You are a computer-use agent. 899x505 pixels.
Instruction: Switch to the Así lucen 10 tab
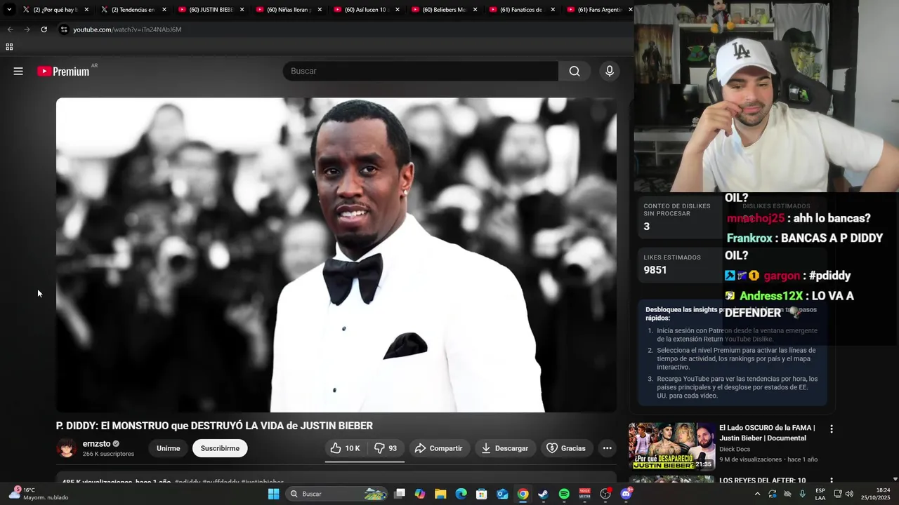[x=366, y=10]
